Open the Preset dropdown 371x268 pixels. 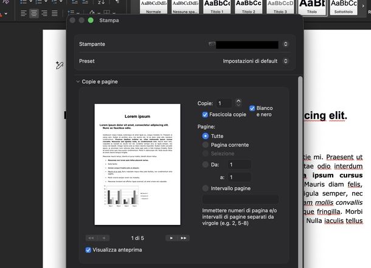tap(286, 61)
